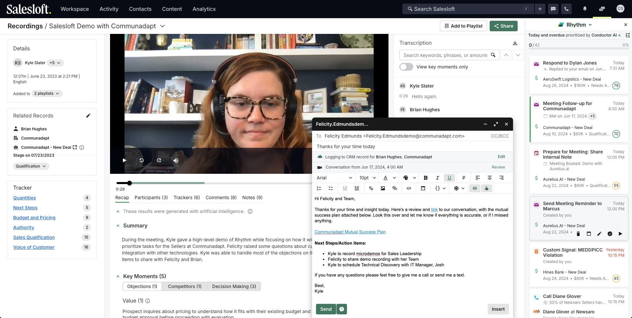Attach a file with the paperclip icon

[x=394, y=188]
